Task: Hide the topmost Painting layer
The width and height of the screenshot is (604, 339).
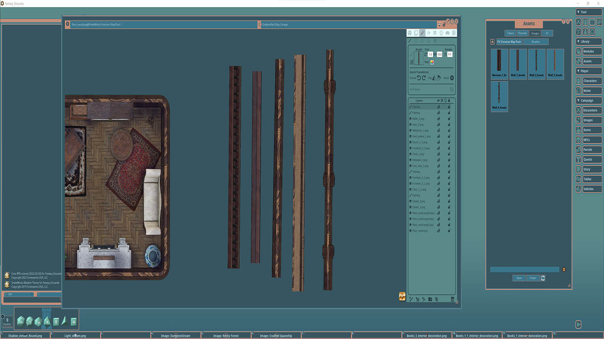Action: [x=438, y=107]
